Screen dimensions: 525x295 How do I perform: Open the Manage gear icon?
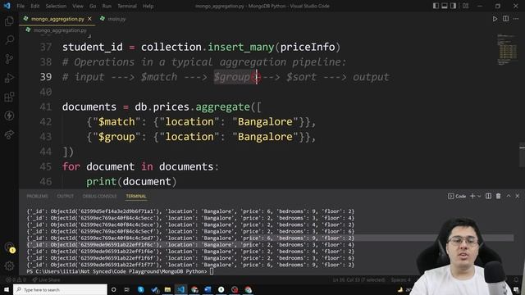coord(9,266)
